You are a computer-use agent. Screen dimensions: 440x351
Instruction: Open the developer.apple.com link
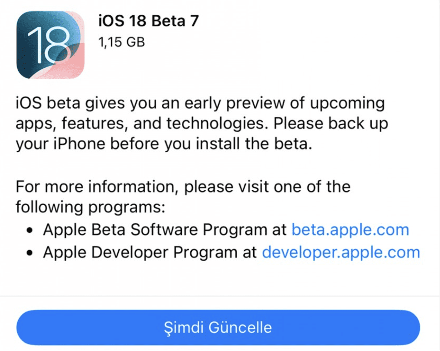coord(341,252)
